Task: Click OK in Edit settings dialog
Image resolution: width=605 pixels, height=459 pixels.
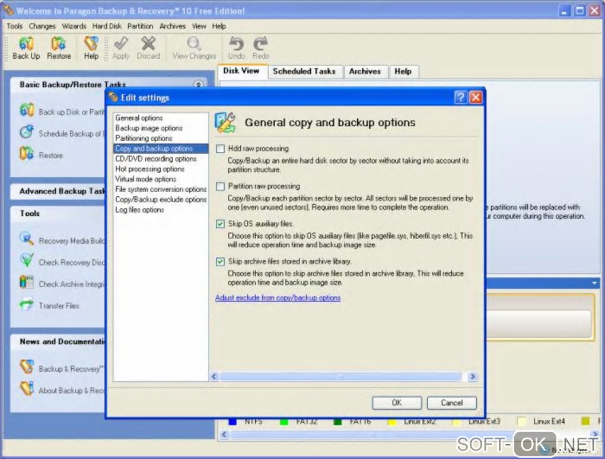Action: (x=397, y=403)
